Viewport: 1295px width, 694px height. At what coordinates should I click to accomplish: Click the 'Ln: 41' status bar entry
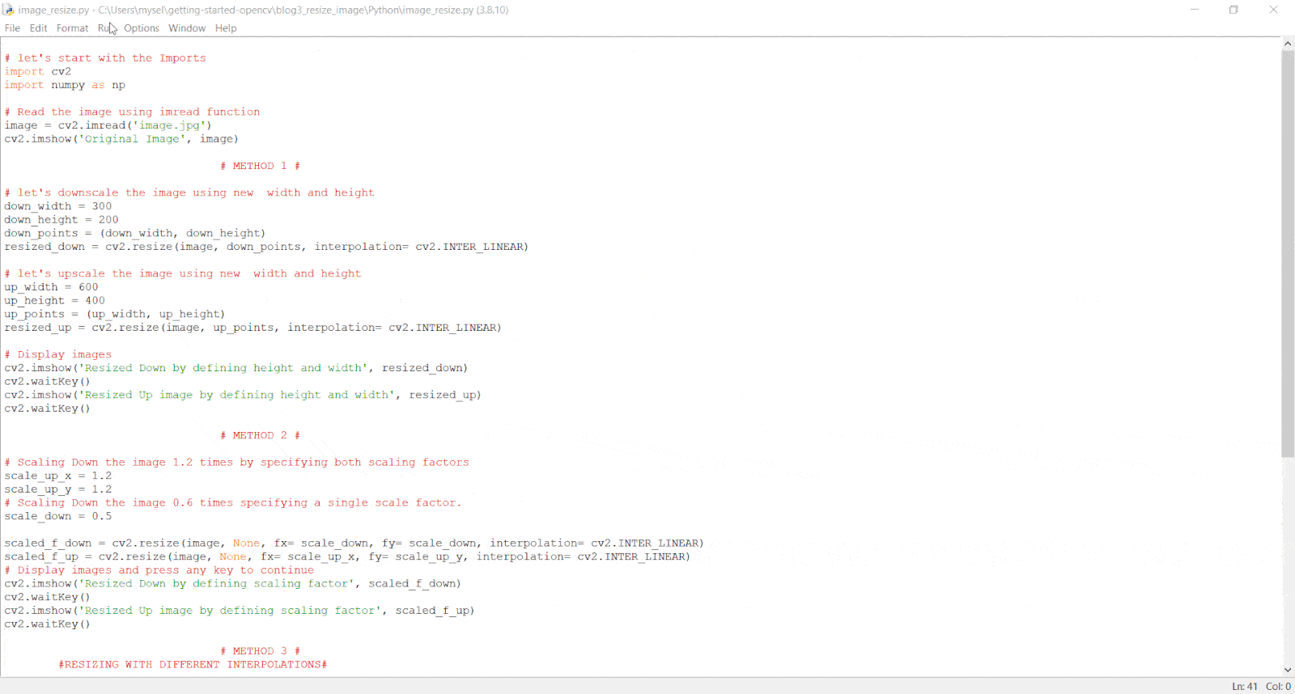pos(1245,686)
